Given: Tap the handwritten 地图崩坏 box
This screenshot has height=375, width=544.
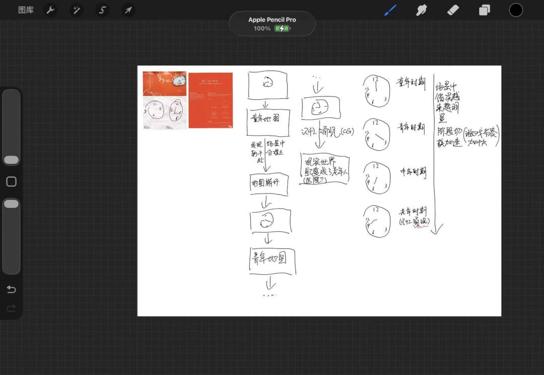Looking at the screenshot, I should 269,183.
